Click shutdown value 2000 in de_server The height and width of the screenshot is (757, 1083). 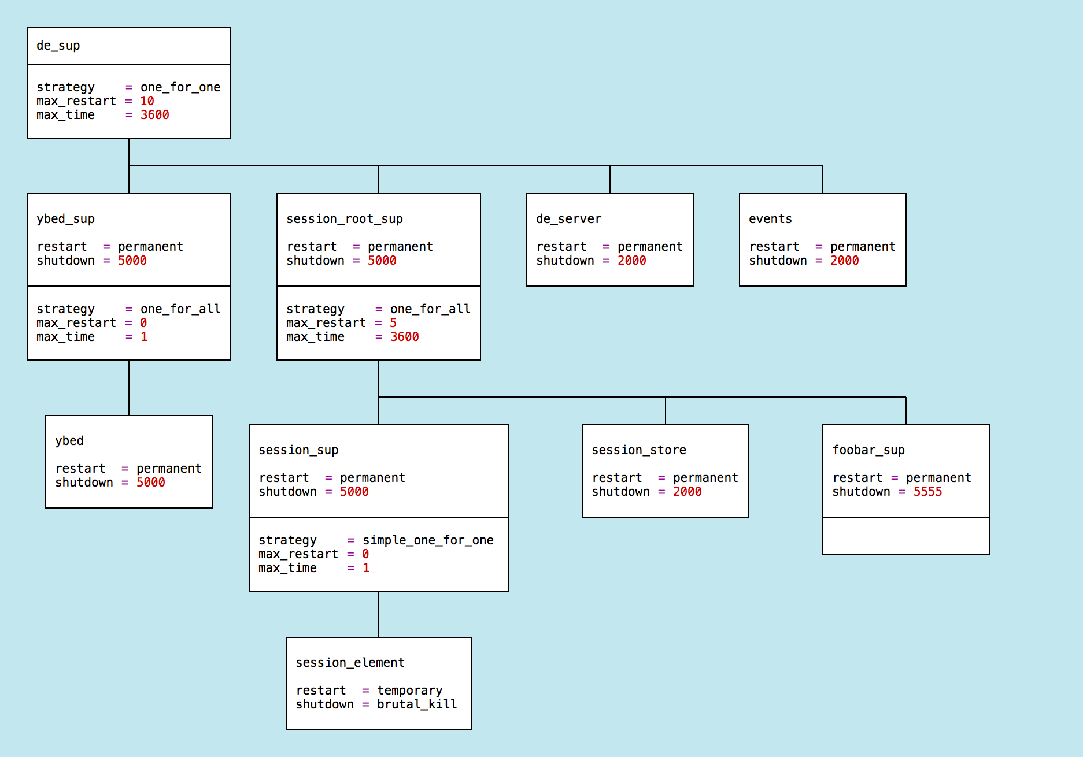(632, 261)
